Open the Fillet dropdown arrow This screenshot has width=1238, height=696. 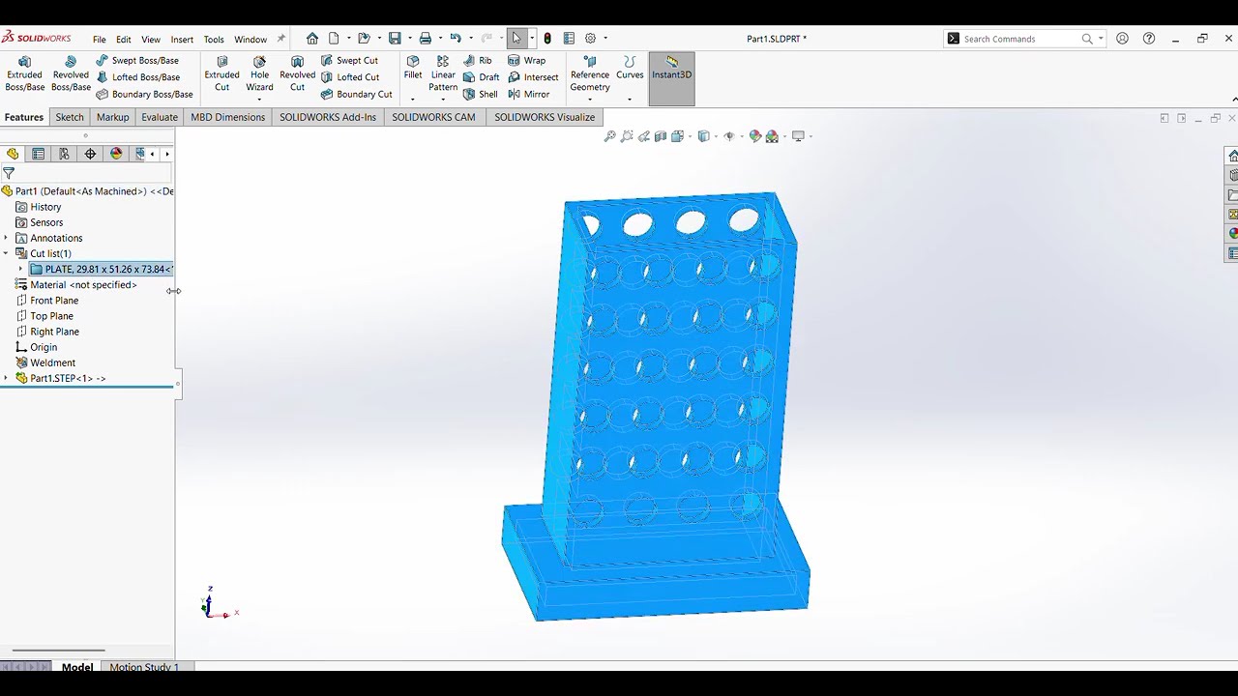coord(413,99)
